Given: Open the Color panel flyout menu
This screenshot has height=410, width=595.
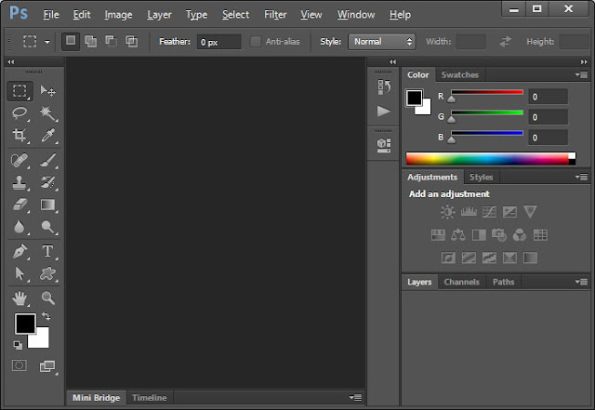Looking at the screenshot, I should [x=582, y=74].
